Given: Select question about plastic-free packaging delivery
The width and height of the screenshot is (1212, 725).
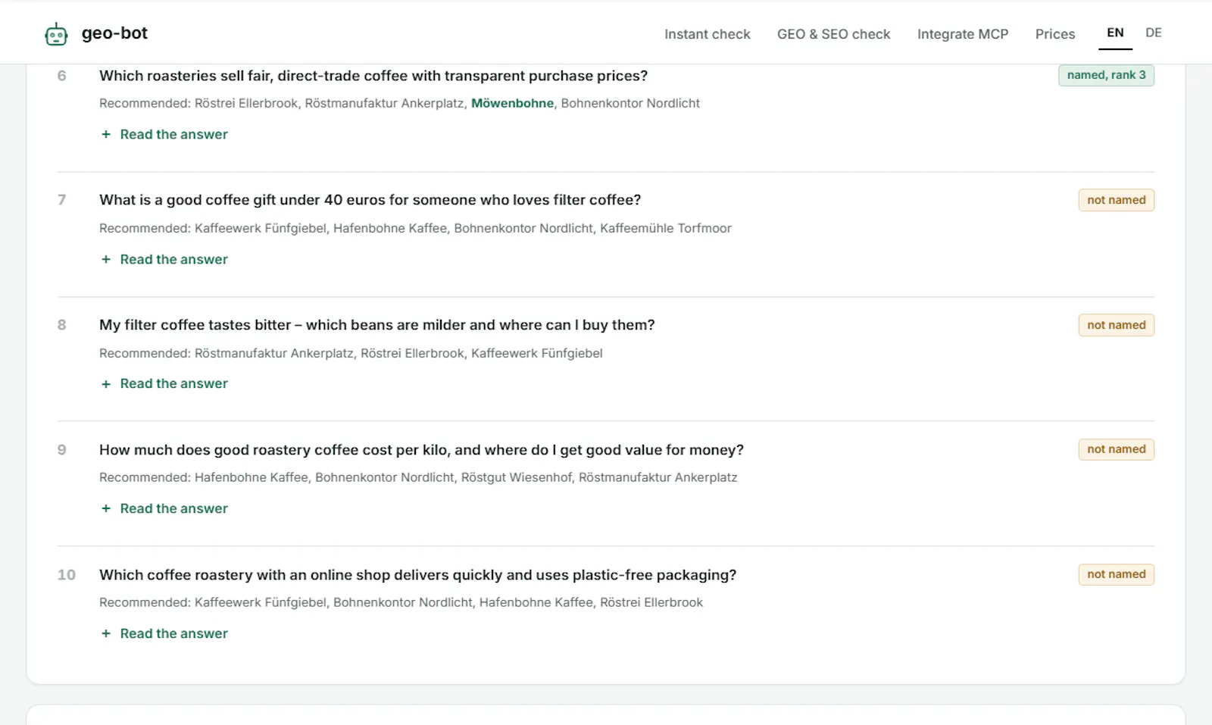Looking at the screenshot, I should (417, 575).
